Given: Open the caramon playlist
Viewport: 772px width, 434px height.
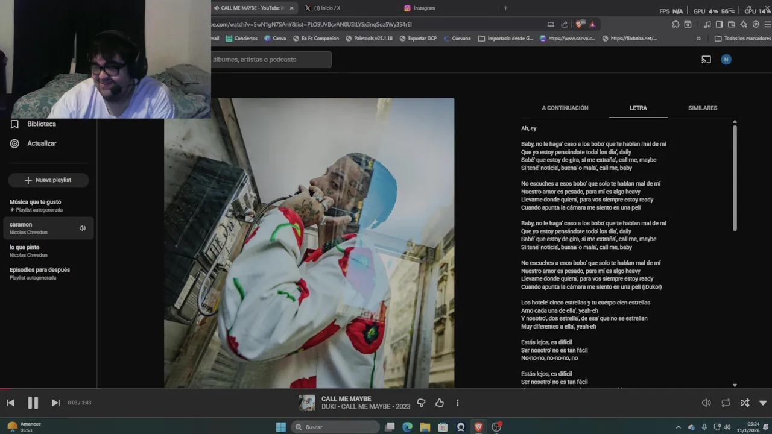Looking at the screenshot, I should [x=48, y=228].
